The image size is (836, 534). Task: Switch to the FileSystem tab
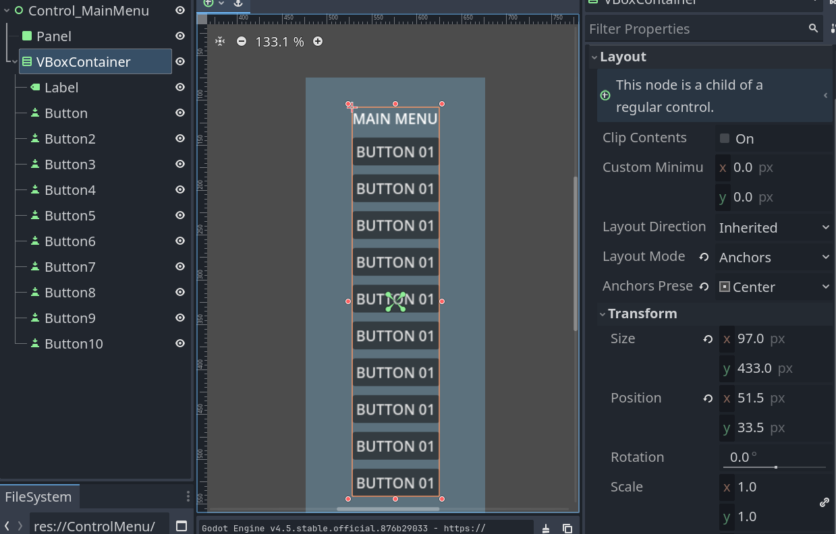tap(38, 497)
